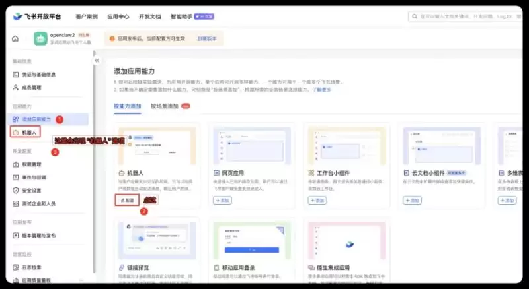The height and width of the screenshot is (289, 529).
Task: Click 云文档小组件 card title icon
Action: point(407,173)
